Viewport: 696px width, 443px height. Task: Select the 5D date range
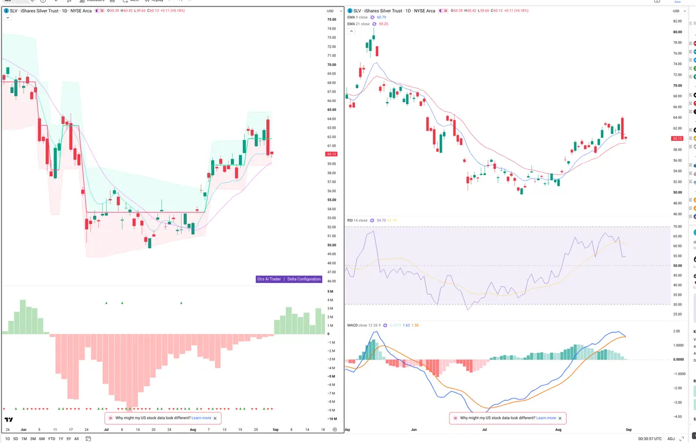click(16, 439)
